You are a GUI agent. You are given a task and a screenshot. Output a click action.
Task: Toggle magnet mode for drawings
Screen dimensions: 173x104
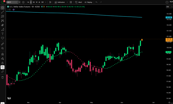pos(3,54)
